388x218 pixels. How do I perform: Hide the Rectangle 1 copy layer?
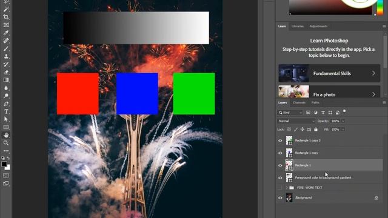(x=280, y=153)
